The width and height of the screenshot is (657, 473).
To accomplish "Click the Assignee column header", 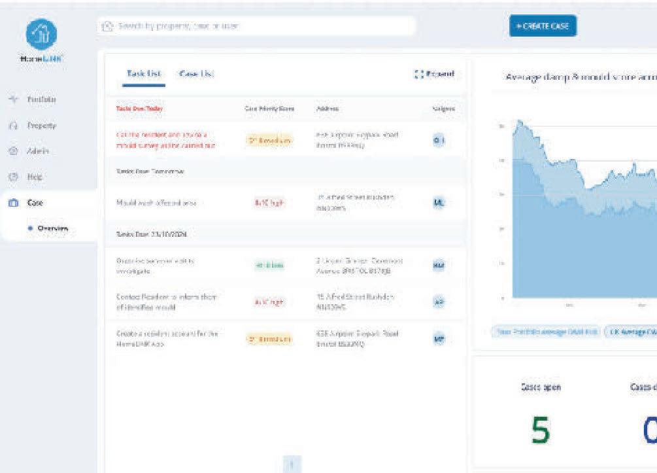I will (x=443, y=109).
